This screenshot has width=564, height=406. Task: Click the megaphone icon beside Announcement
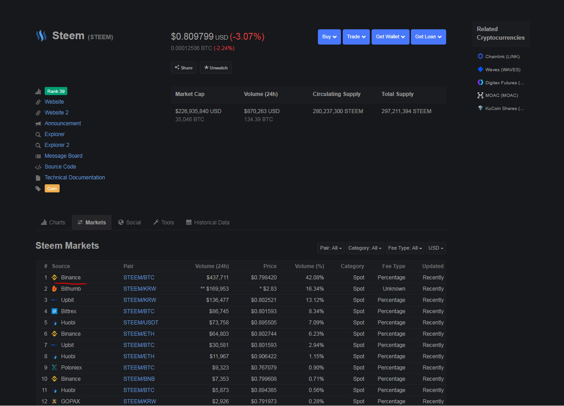coord(38,123)
